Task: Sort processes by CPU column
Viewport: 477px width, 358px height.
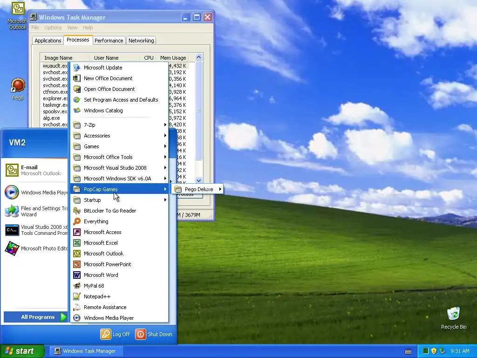Action: pyautogui.click(x=149, y=57)
